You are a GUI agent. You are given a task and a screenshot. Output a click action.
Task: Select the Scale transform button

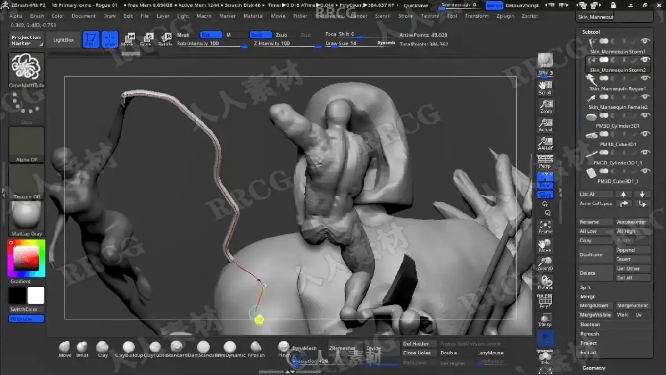(x=147, y=39)
